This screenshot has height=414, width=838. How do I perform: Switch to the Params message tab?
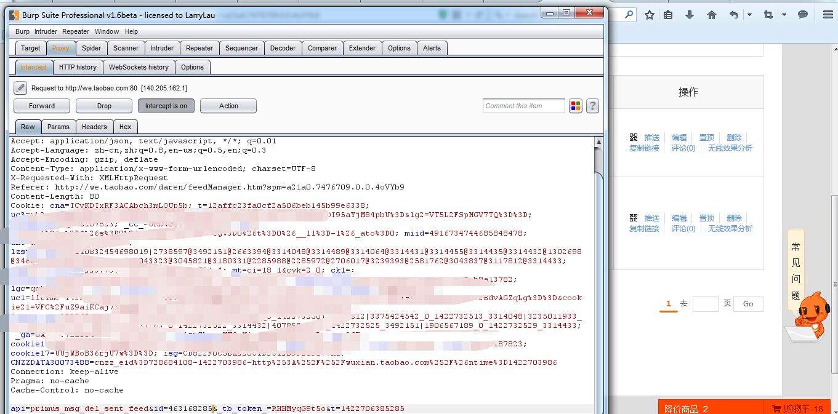pos(58,127)
